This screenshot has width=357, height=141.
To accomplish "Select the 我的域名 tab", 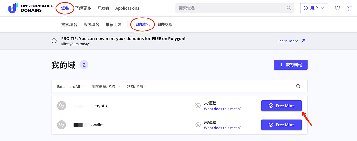I will (x=142, y=25).
